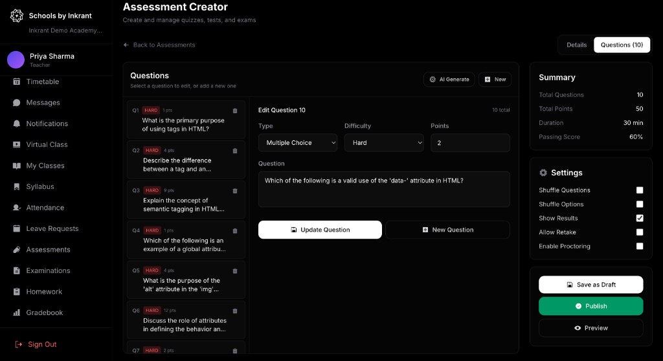Open Messages from the sidebar
This screenshot has width=663, height=361.
[x=43, y=103]
